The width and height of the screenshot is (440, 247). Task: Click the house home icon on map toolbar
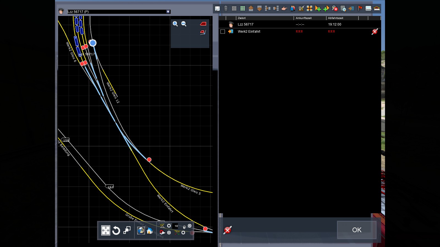tap(150, 231)
